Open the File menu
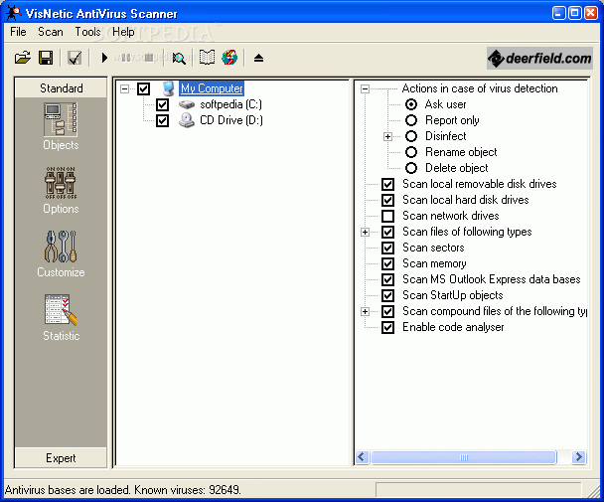This screenshot has height=502, width=604. (18, 32)
